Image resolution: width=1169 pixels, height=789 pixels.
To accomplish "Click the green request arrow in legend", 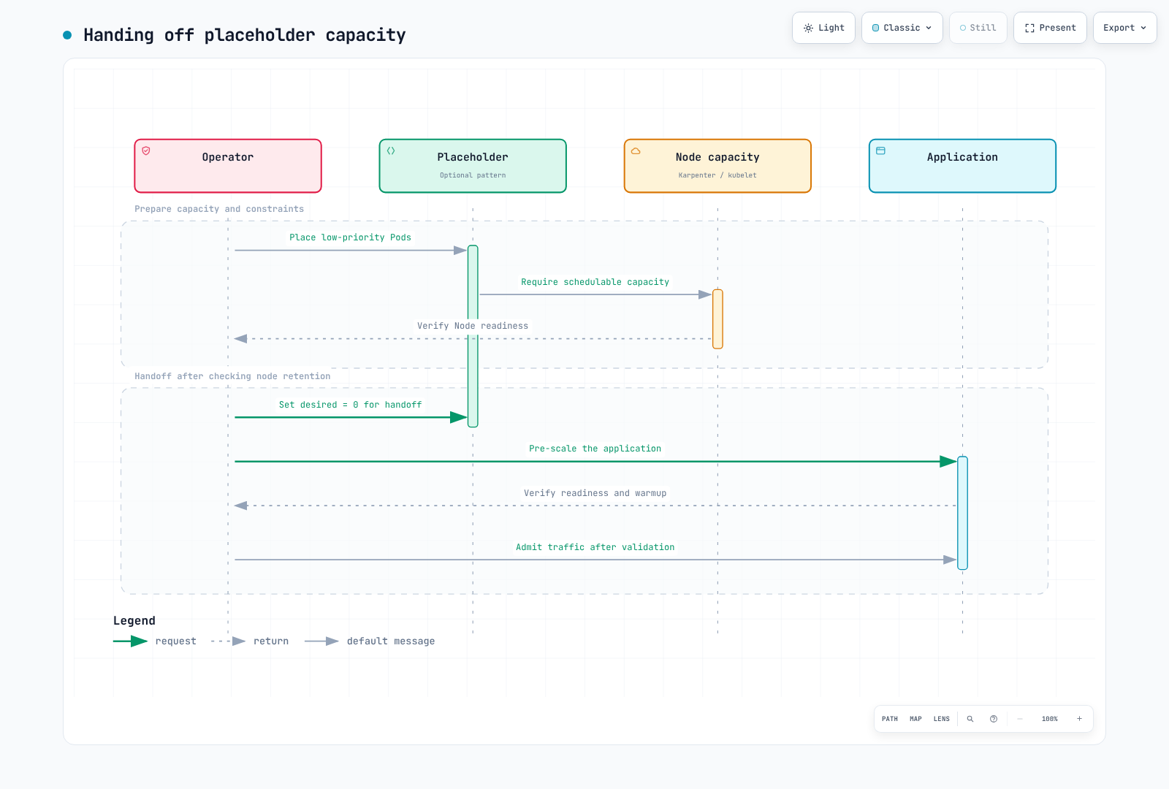I will pos(131,641).
